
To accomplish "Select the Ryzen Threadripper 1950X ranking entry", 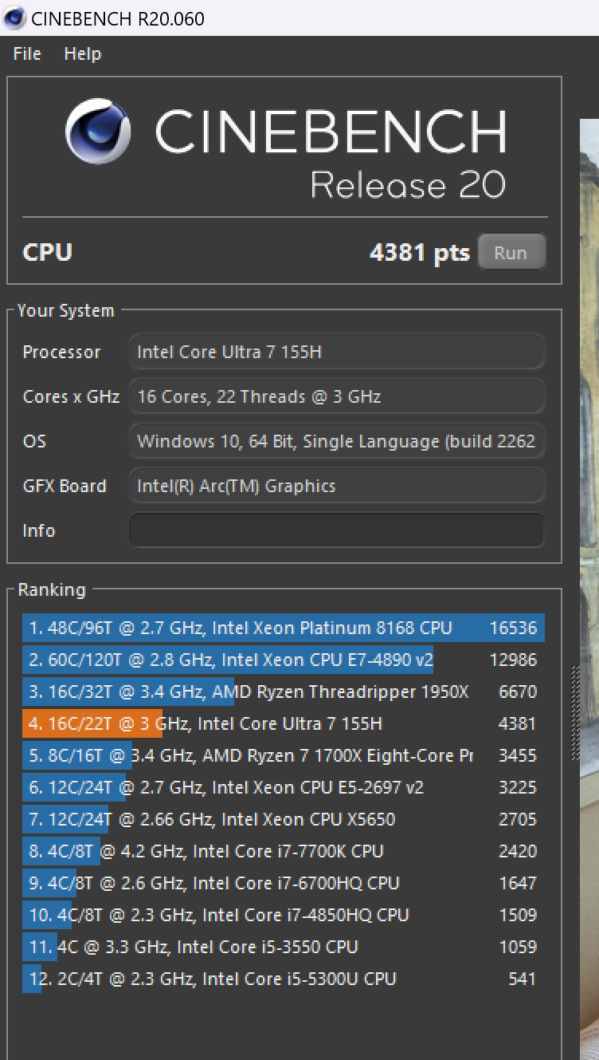I will [x=284, y=692].
